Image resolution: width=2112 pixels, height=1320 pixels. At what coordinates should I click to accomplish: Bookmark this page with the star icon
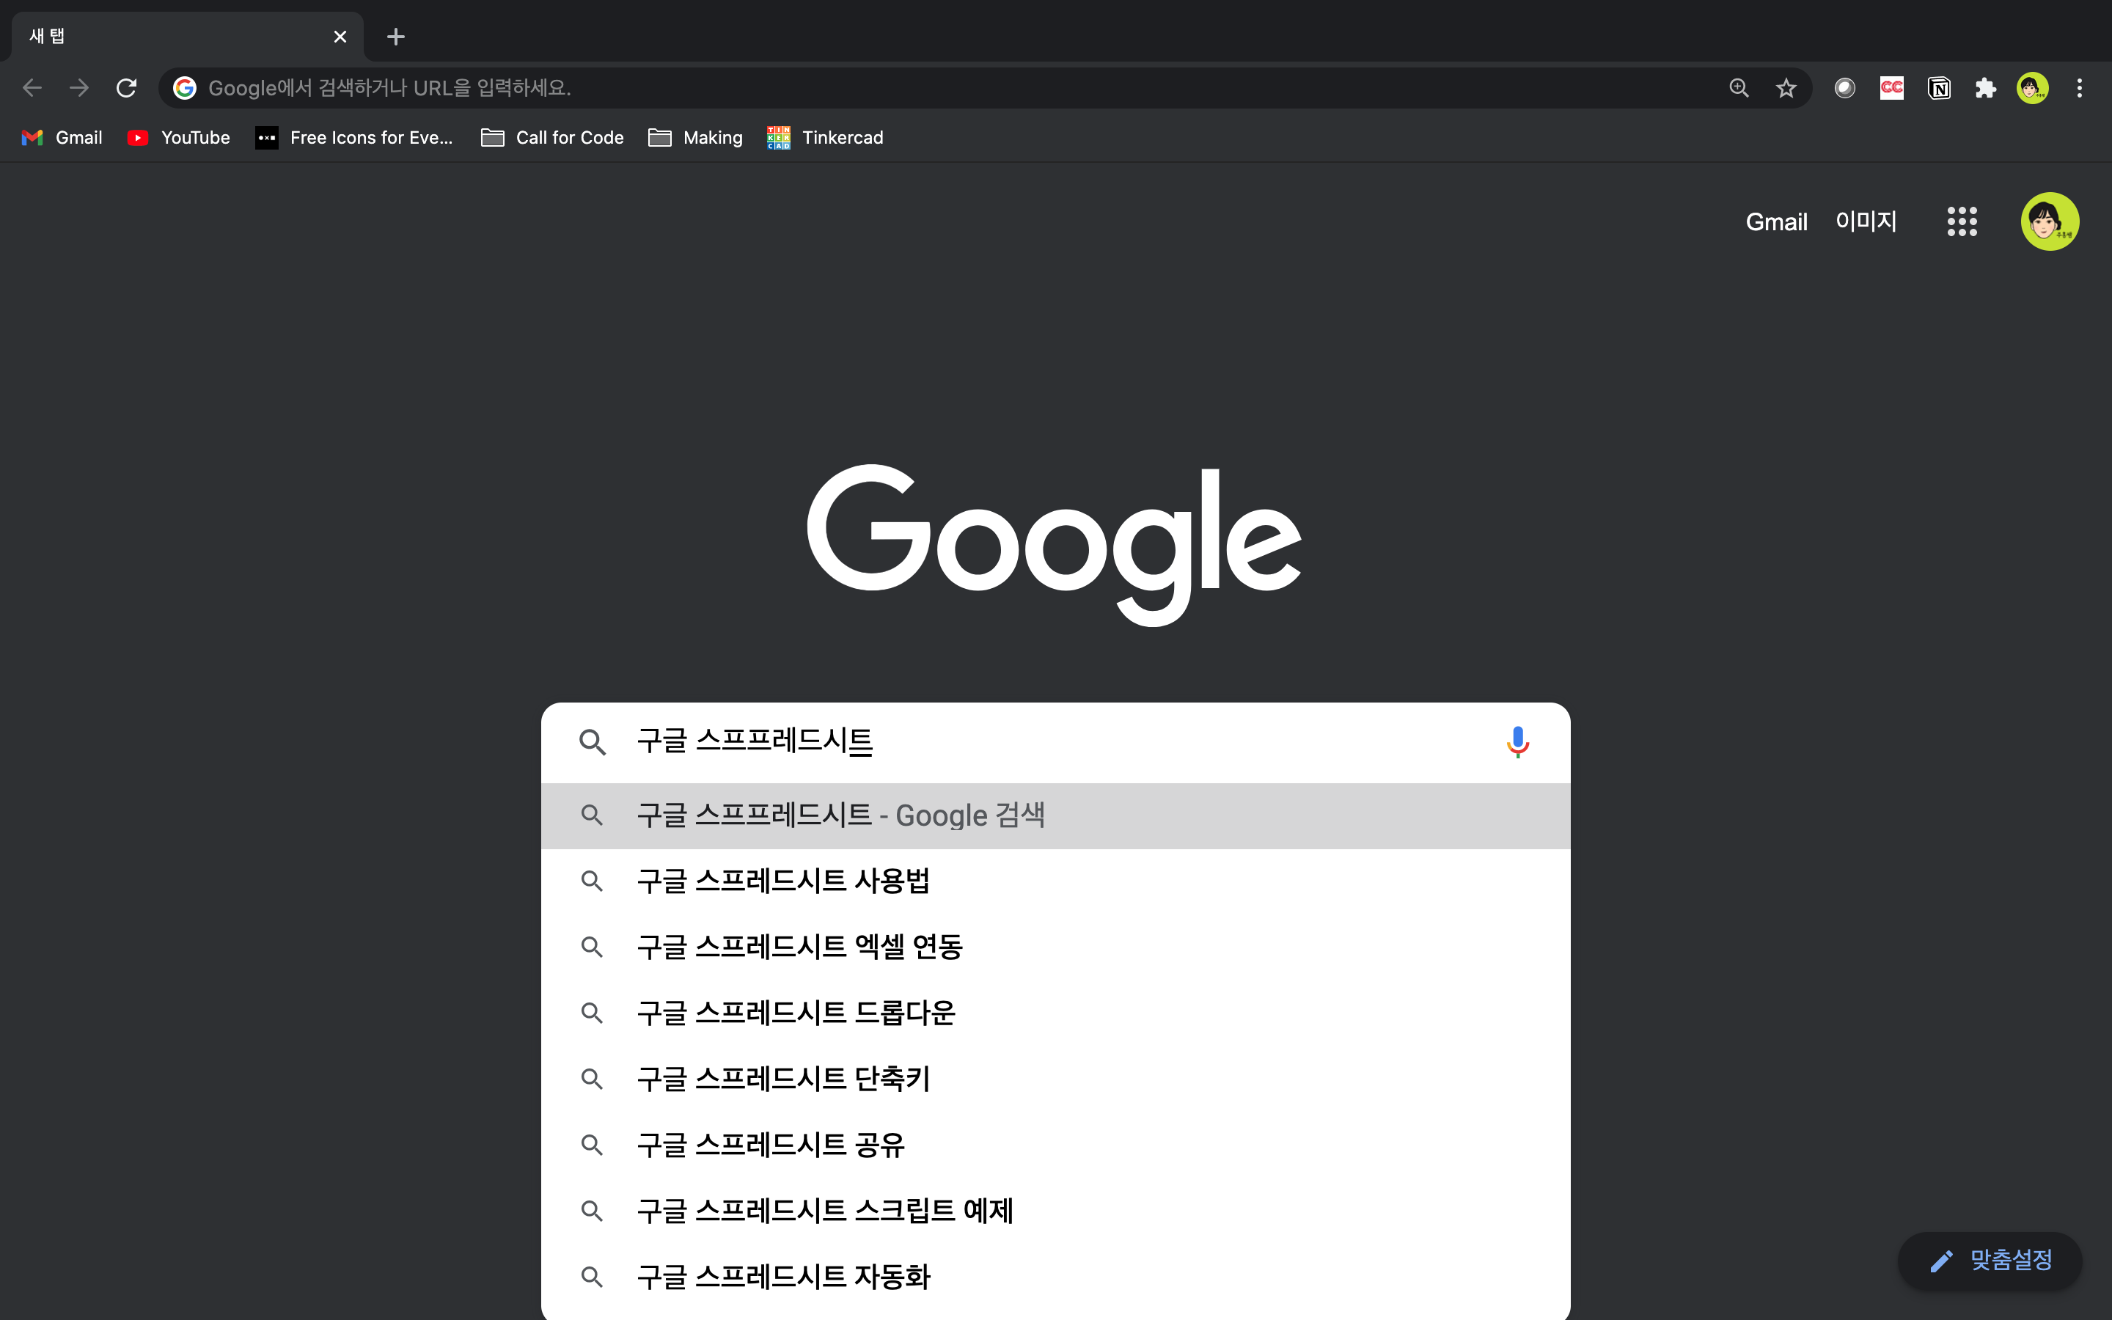tap(1786, 88)
